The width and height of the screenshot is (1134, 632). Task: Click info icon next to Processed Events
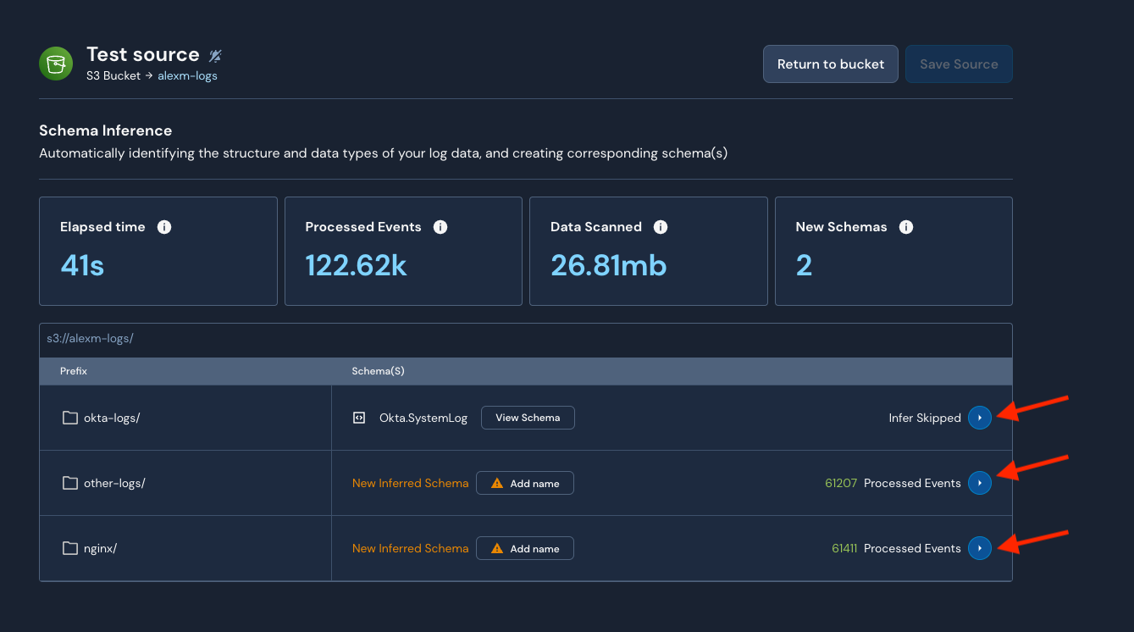tap(440, 227)
